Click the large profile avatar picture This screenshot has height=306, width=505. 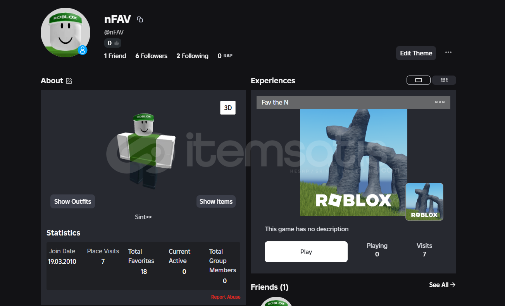pyautogui.click(x=65, y=33)
